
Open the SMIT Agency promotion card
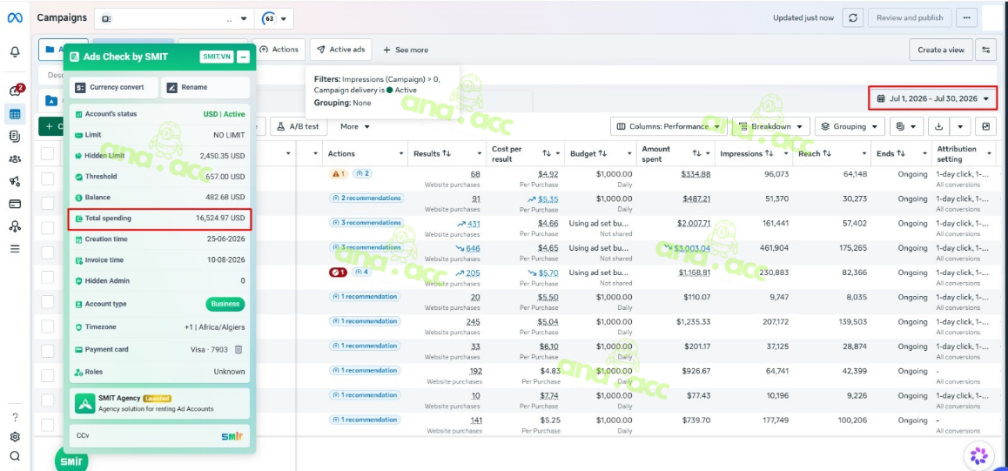pyautogui.click(x=159, y=404)
